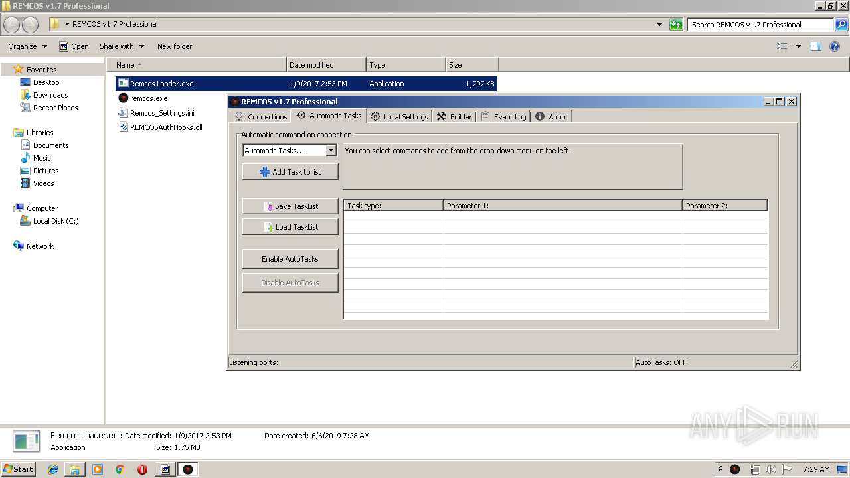Click the address bar refresh icon
The image size is (850, 478).
pos(676,25)
